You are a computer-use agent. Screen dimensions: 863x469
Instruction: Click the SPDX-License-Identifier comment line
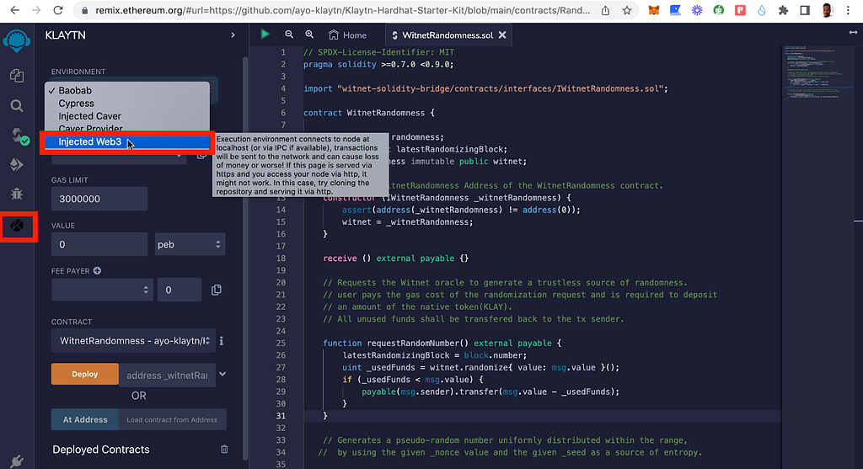[x=378, y=52]
